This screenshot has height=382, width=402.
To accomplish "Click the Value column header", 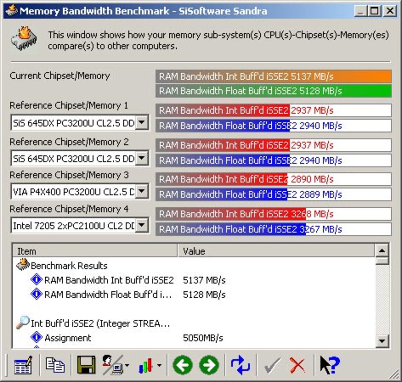I will [276, 251].
